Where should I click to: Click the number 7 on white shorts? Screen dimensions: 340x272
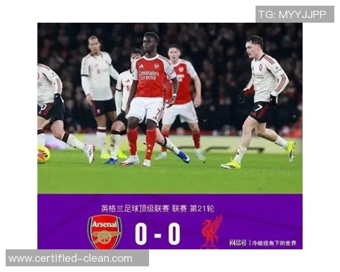coord(258,108)
